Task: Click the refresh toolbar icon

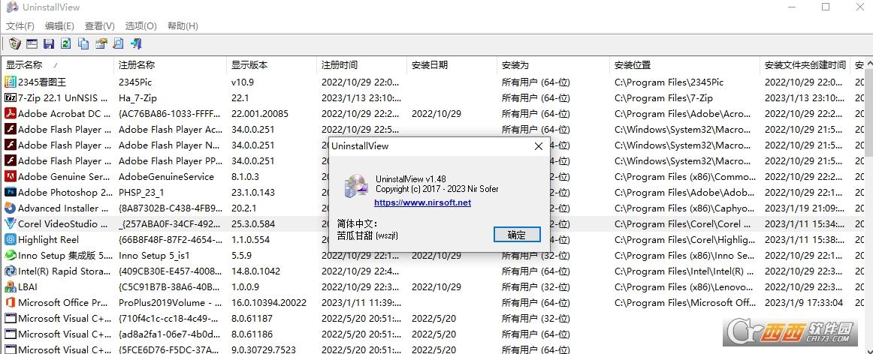Action: tap(66, 44)
